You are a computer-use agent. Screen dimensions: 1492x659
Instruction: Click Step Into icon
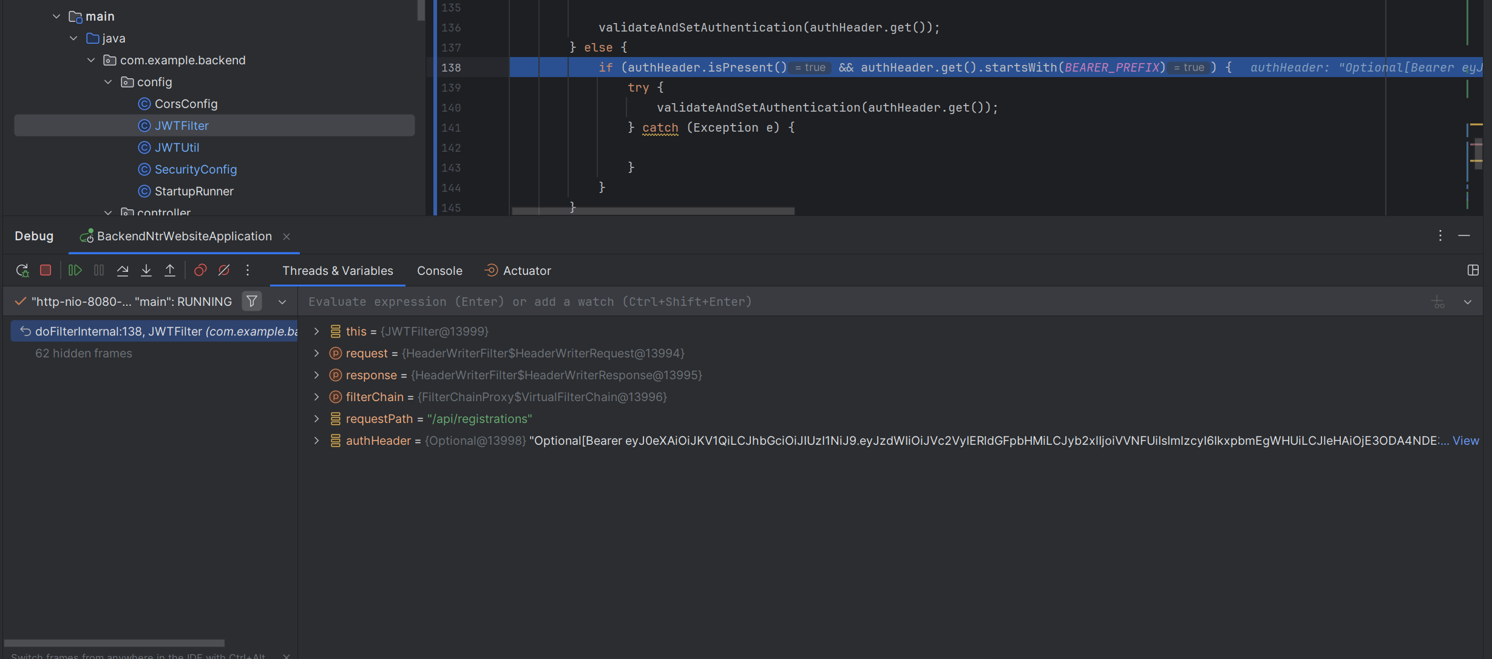pos(146,271)
